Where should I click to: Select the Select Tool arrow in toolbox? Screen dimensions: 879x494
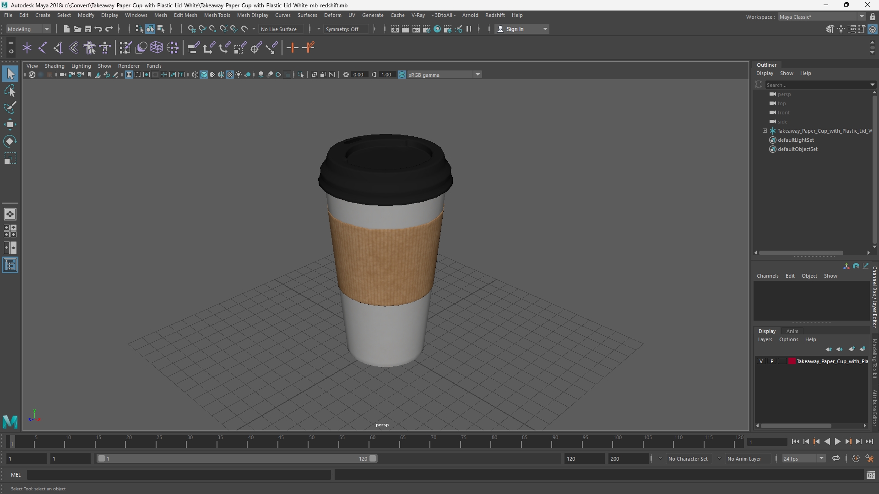10,74
